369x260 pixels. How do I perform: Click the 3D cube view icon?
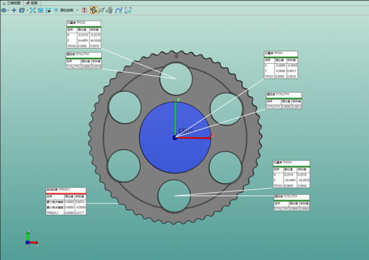[x=22, y=11]
